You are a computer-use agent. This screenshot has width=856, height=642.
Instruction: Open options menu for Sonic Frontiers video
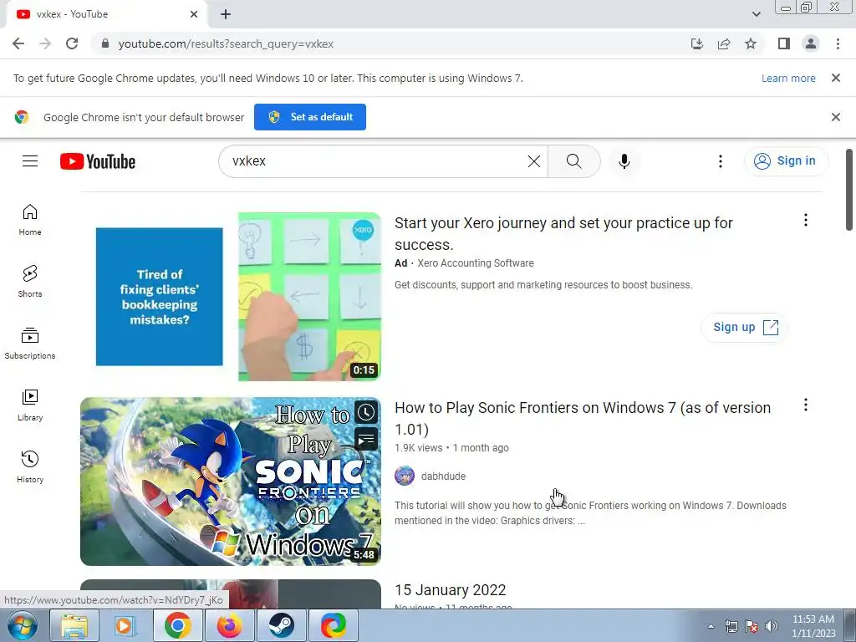tap(805, 405)
